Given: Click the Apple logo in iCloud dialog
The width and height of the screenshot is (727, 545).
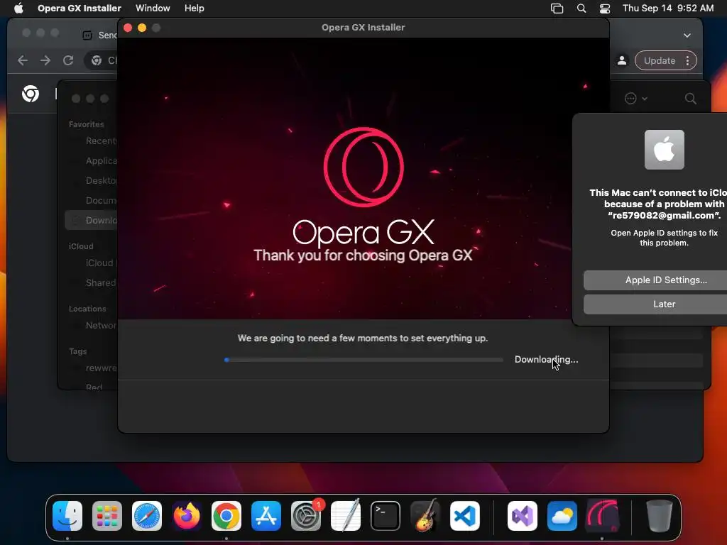Looking at the screenshot, I should 664,150.
